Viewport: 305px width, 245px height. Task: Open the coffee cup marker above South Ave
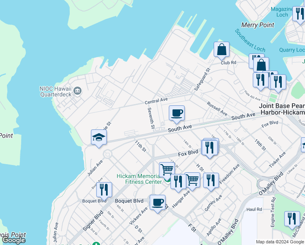pos(177,114)
